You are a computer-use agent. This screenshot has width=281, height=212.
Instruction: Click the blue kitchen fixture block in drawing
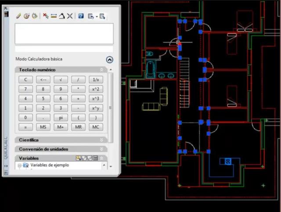[228, 161]
